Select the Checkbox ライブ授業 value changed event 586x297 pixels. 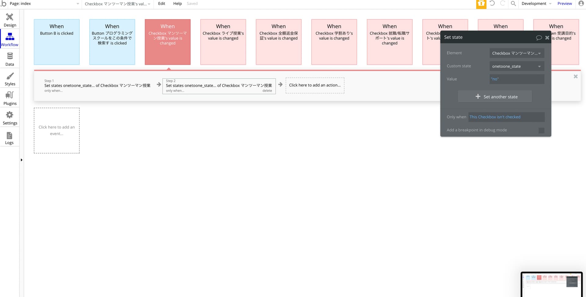tap(223, 42)
